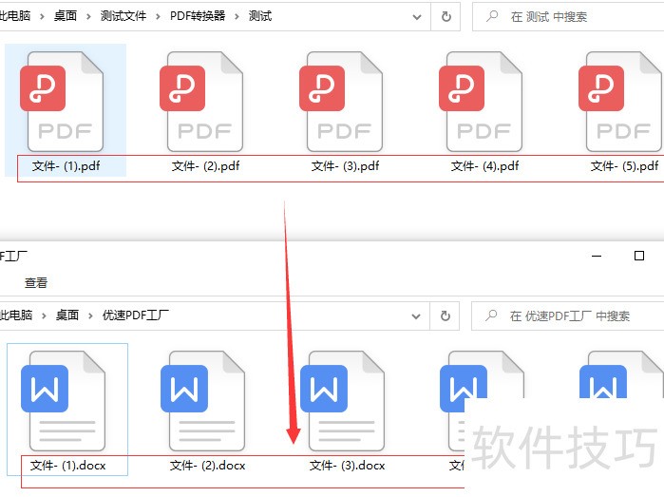This screenshot has width=664, height=497.
Task: Select the 文件- (3).docx Word file icon
Action: point(343,401)
